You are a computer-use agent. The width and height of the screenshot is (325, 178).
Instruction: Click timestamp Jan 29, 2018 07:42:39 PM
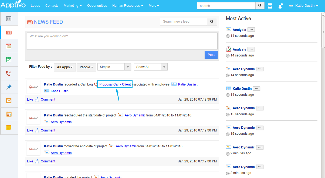point(197,99)
